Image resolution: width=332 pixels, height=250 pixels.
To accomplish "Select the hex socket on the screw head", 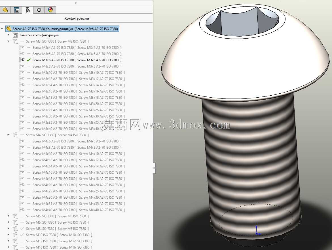I will [242, 21].
